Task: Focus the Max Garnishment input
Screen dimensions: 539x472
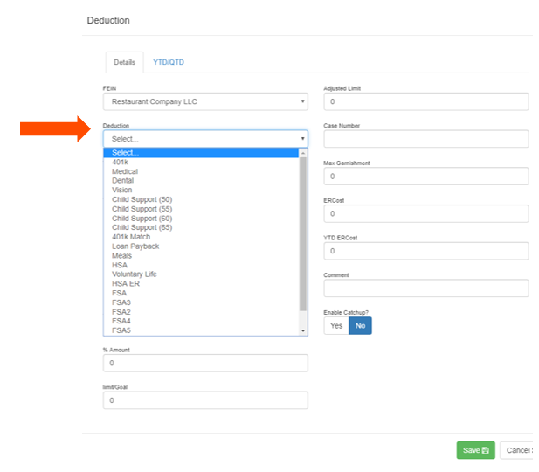Action: (426, 177)
